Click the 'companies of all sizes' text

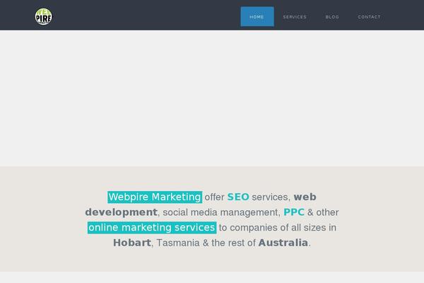click(x=278, y=228)
